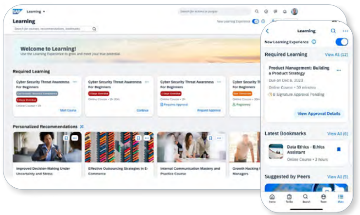Viewport: 360px width, 215px height.
Task: Shuffle the Personalized Recommendations
Action: [82, 126]
